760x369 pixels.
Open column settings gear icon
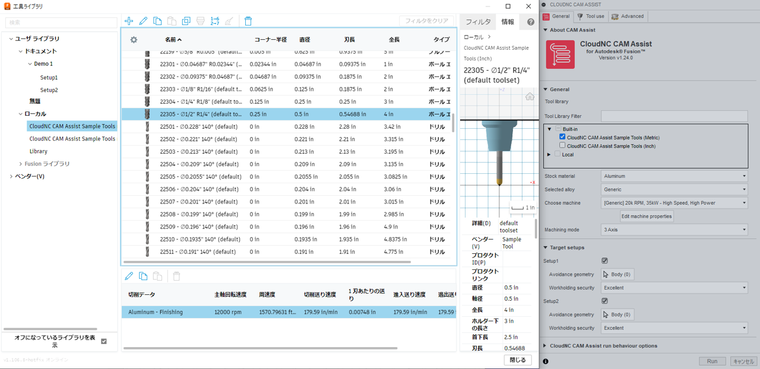click(x=134, y=40)
